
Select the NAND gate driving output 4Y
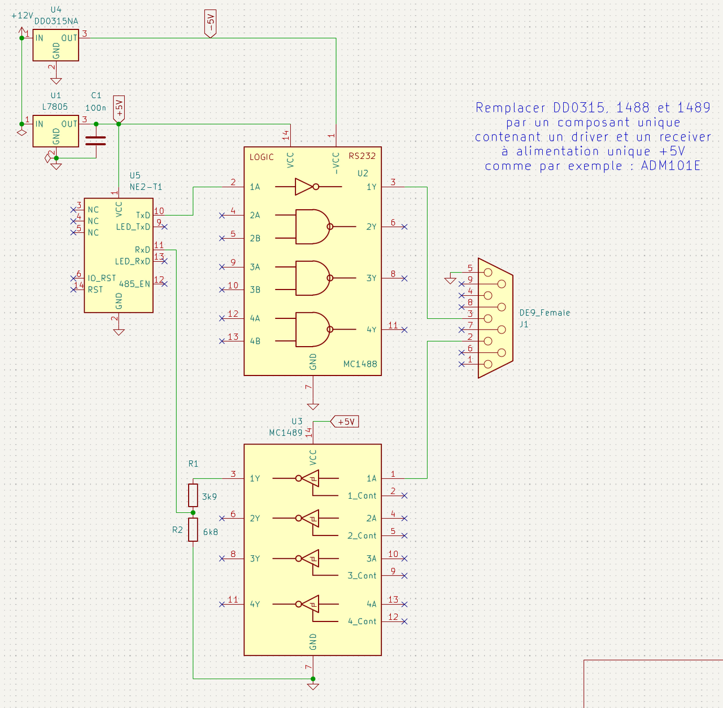[314, 330]
